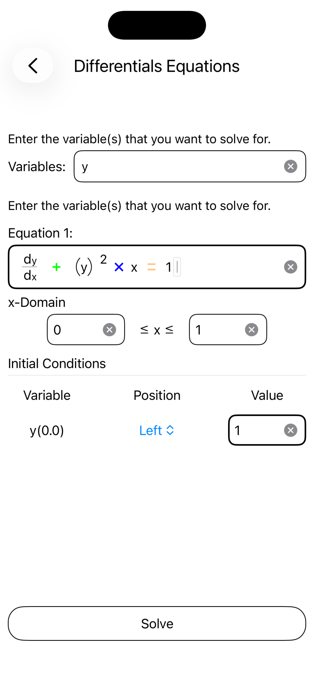Viewport: 314px width, 683px height.
Task: Clear the x-Domain upper bound
Action: (x=251, y=330)
